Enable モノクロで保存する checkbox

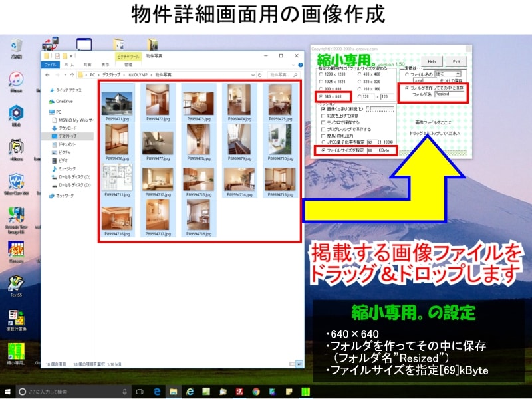click(323, 122)
